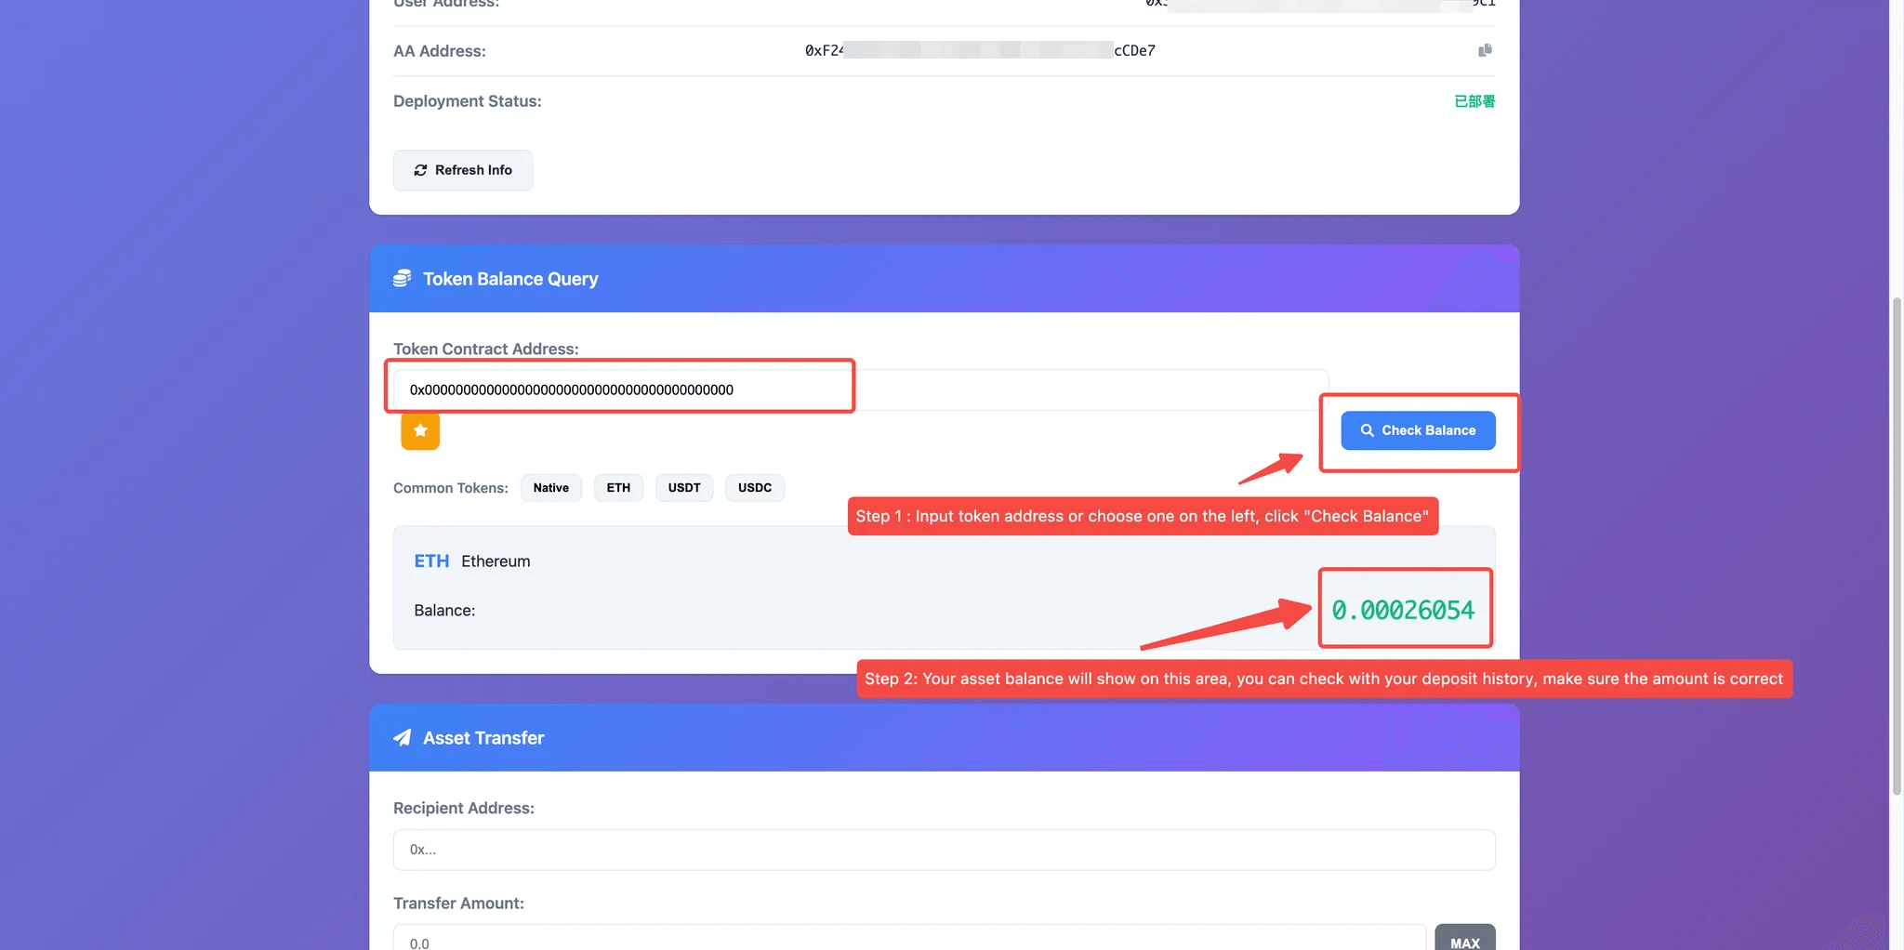Select the USDC common token chip
Screen dimensions: 1904x950
pos(754,488)
